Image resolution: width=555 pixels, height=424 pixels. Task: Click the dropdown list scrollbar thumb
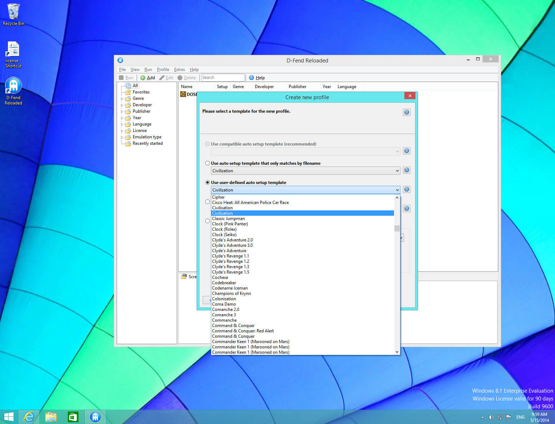click(397, 228)
